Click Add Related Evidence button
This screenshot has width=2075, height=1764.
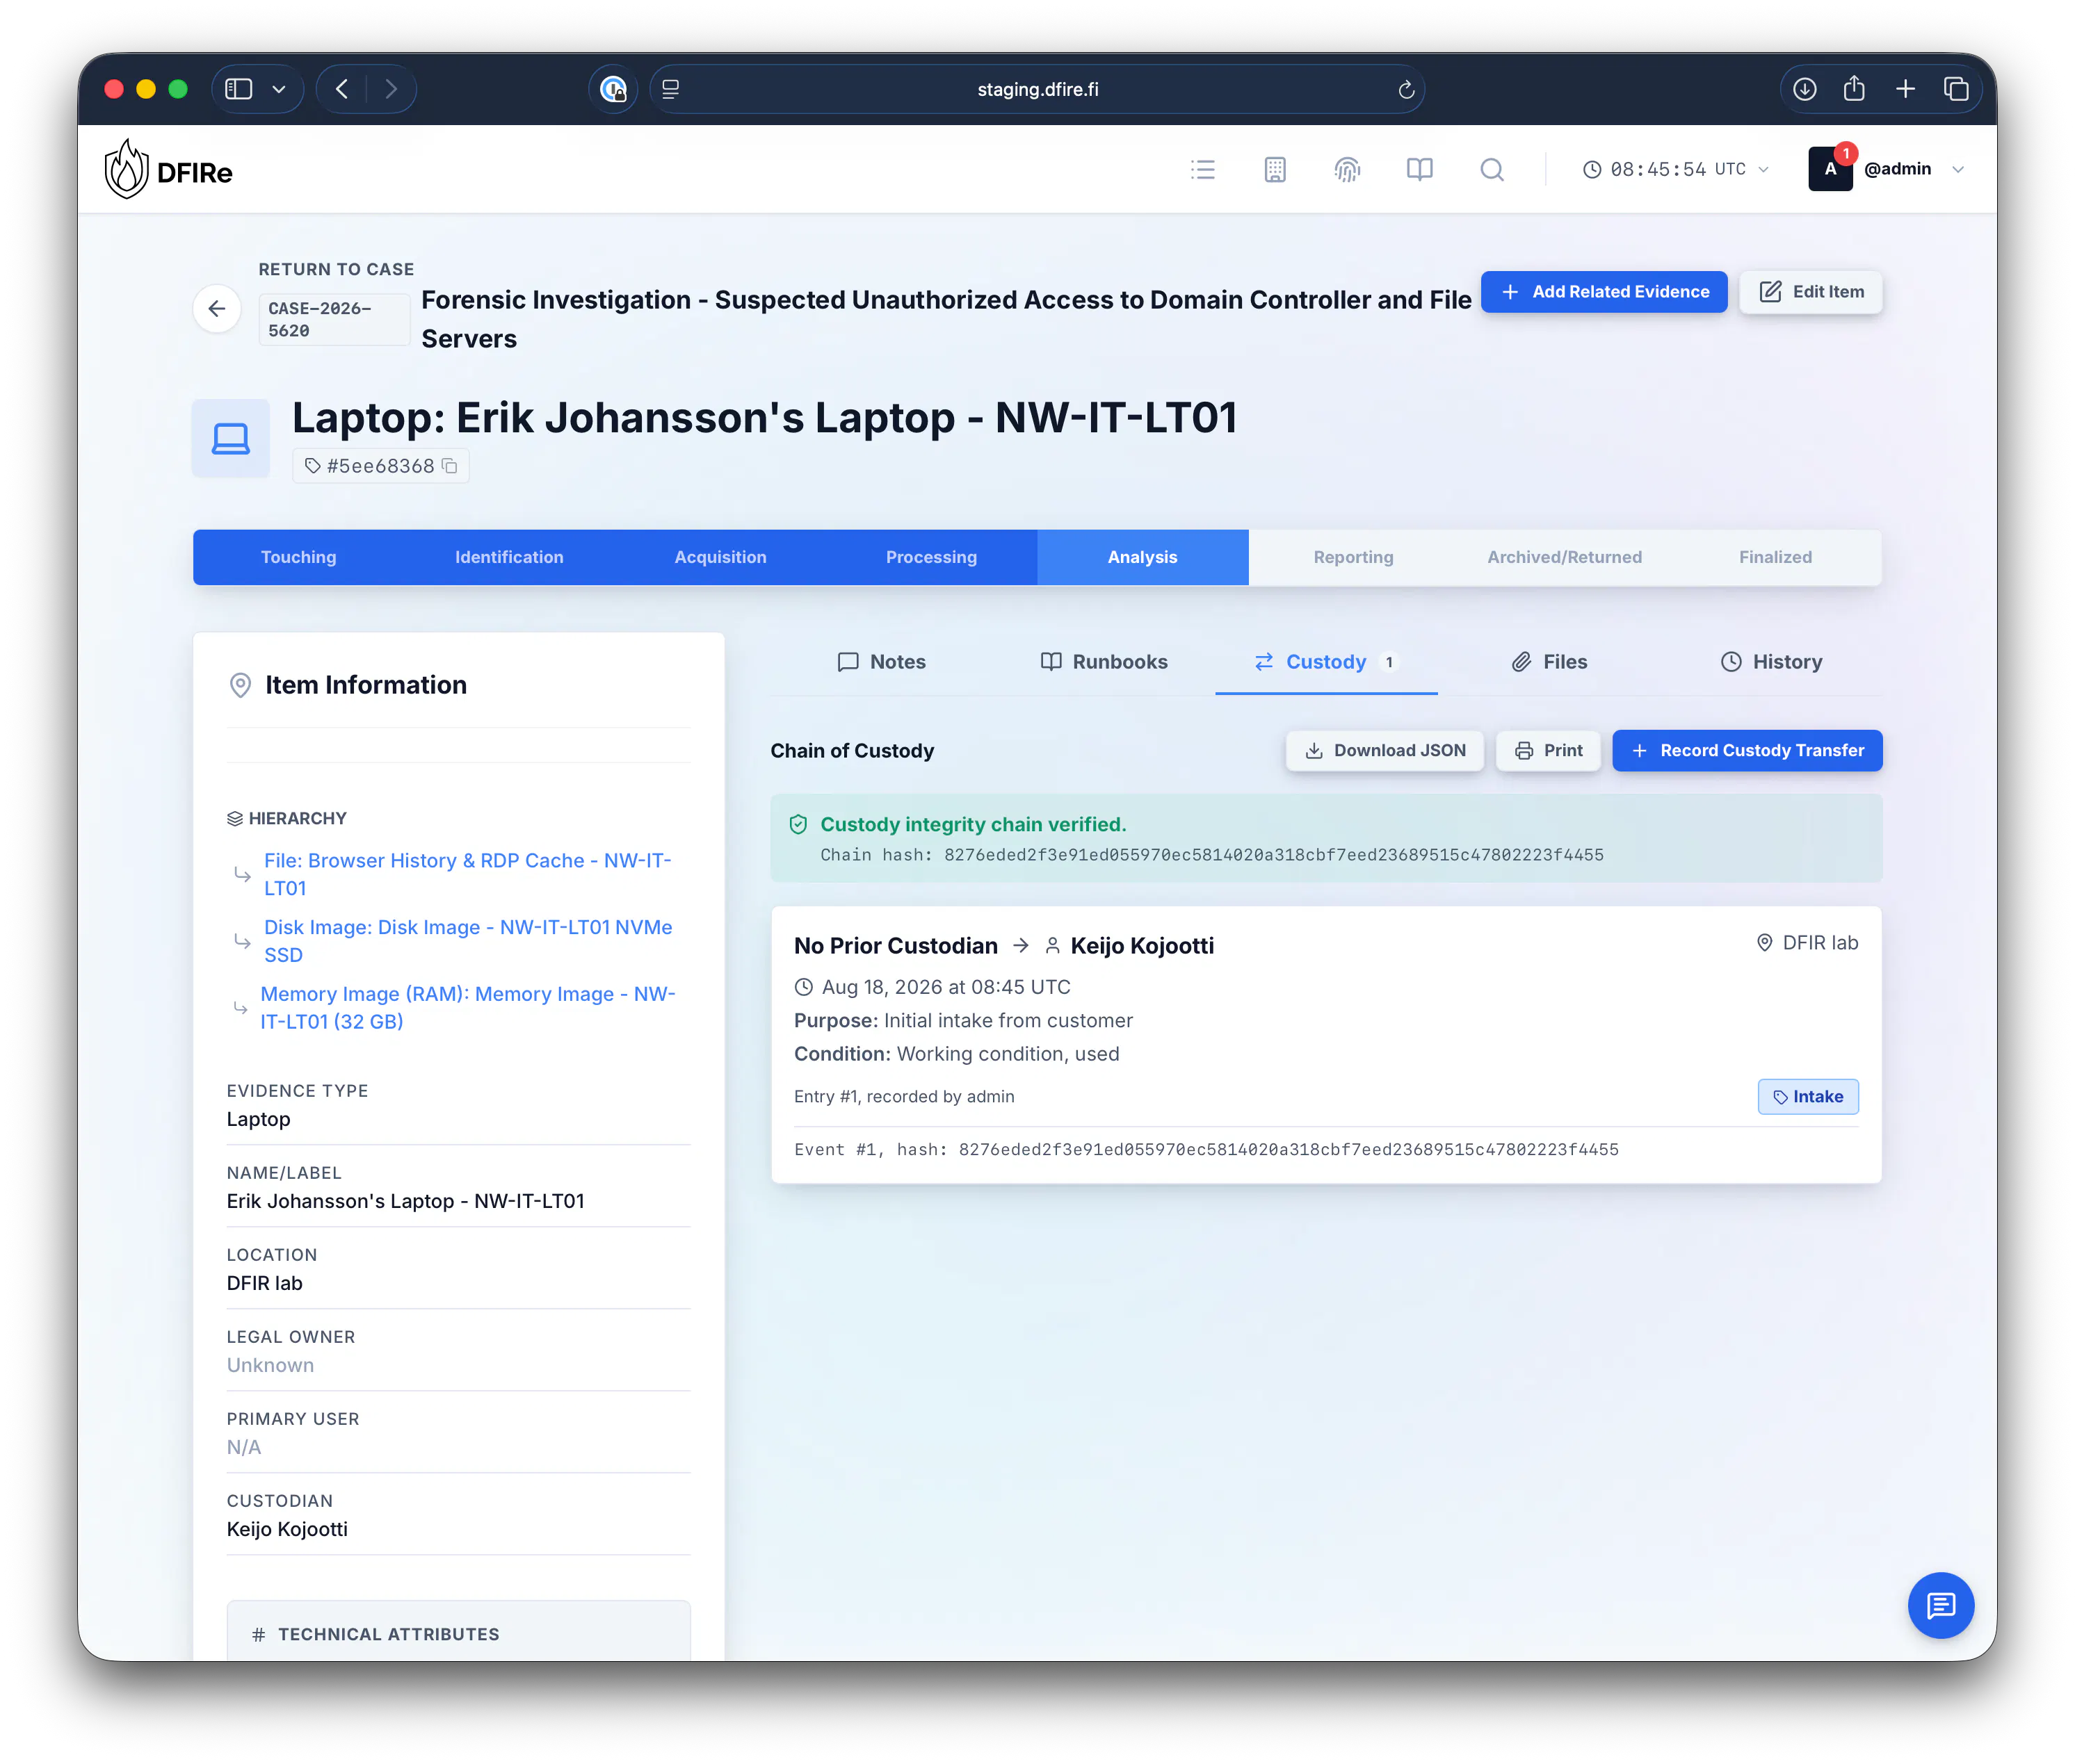1604,291
